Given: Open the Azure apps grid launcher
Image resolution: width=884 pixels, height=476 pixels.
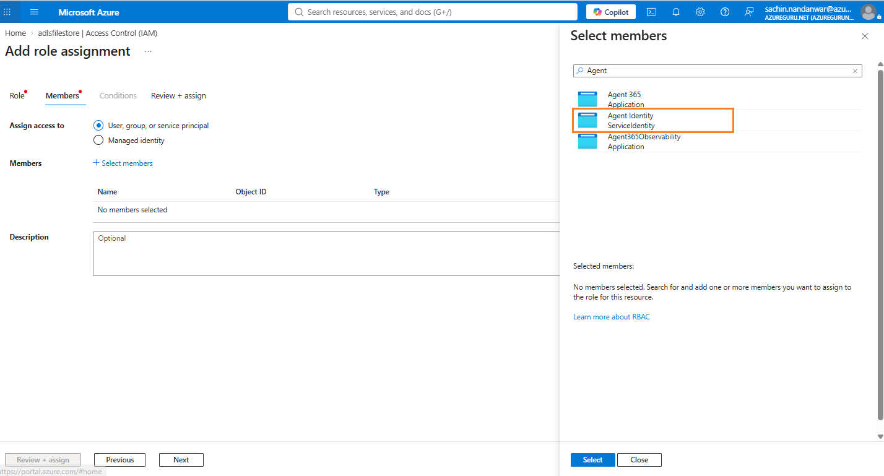Looking at the screenshot, I should [x=7, y=12].
